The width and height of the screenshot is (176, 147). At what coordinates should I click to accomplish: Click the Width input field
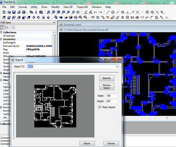point(111,96)
